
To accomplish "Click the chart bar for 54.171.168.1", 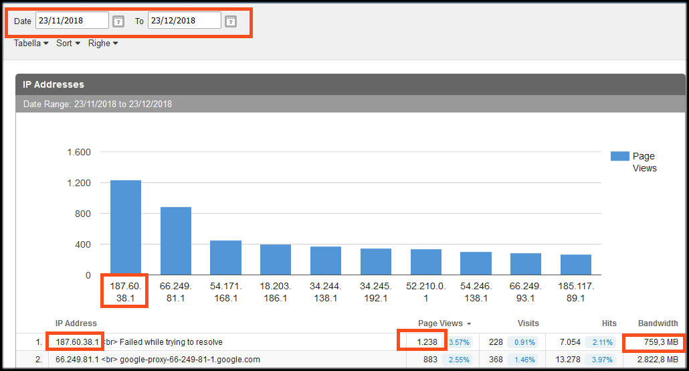I will click(225, 258).
